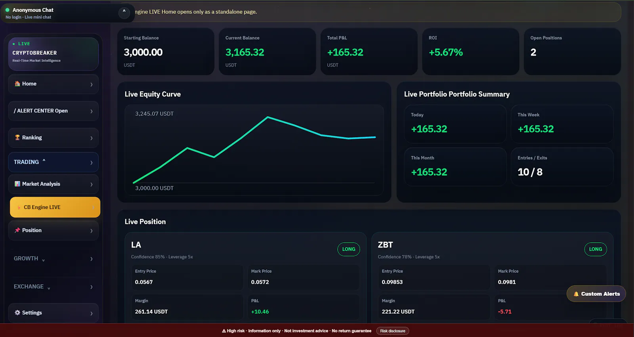This screenshot has width=634, height=337.
Task: Click the Live Equity Curve line chart
Action: (x=254, y=150)
